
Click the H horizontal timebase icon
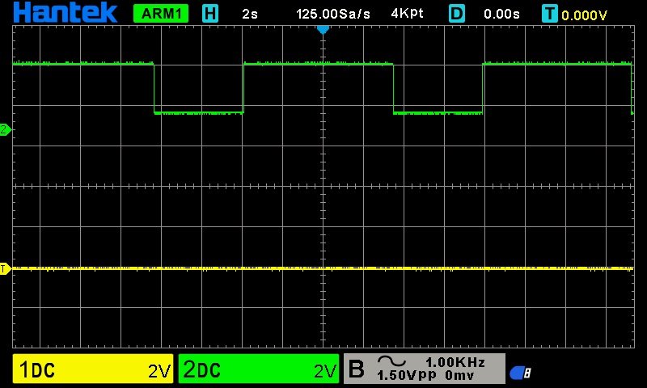(x=210, y=14)
